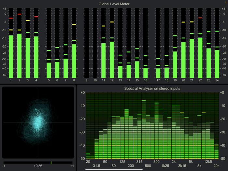
Task: Click the '200' frequency label
Action: point(131,166)
